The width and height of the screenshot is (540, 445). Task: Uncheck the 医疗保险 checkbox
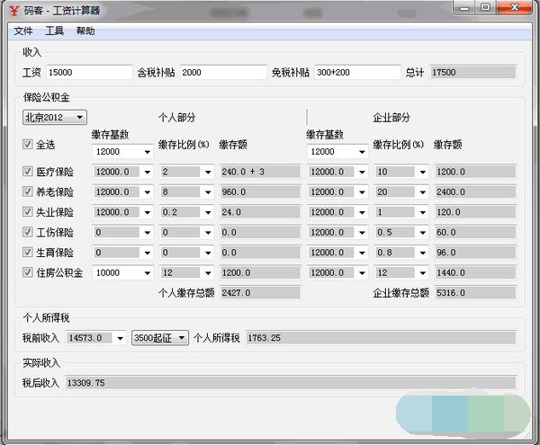point(27,172)
